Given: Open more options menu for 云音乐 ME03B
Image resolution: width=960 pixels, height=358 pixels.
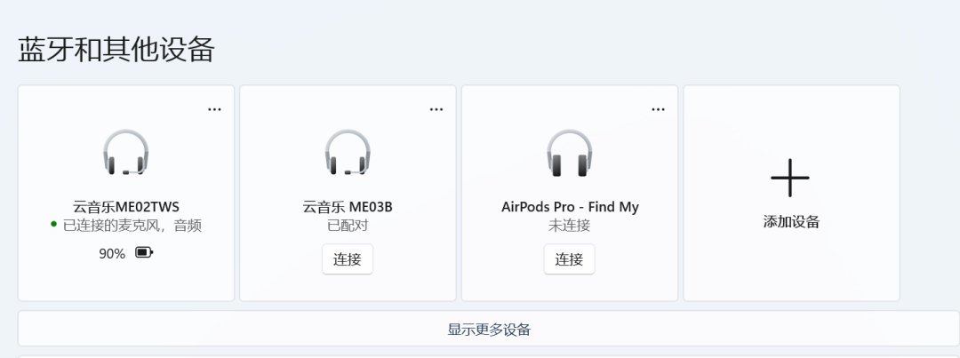Looking at the screenshot, I should [436, 109].
